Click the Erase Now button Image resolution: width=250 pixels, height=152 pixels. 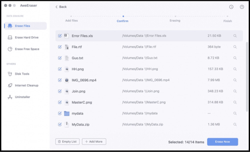coord(222,142)
